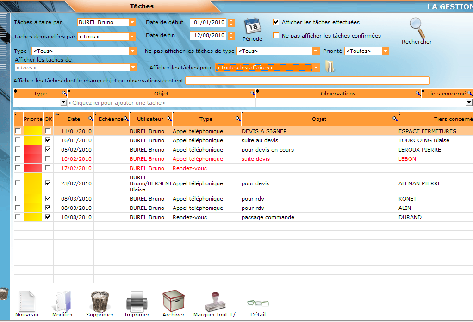
Task: Open Tiers concerné dropdown in new task row
Action: (x=469, y=103)
